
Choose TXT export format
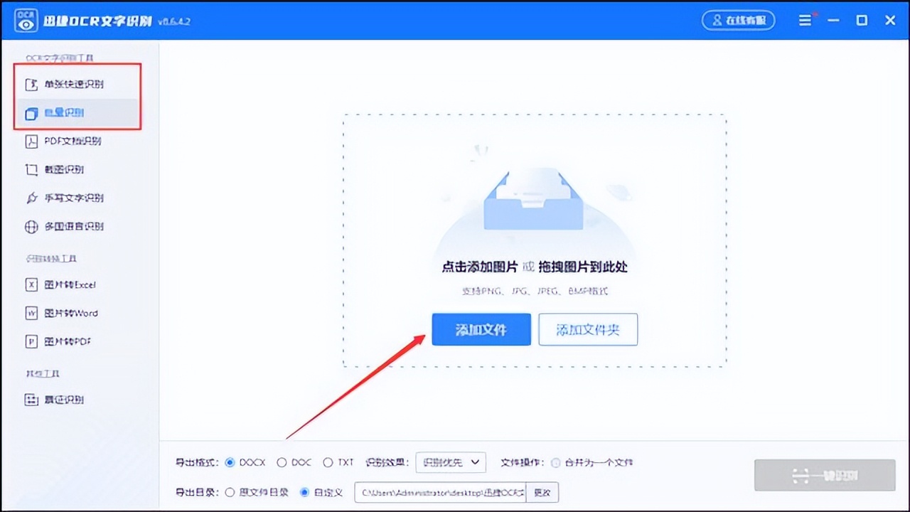pos(326,462)
